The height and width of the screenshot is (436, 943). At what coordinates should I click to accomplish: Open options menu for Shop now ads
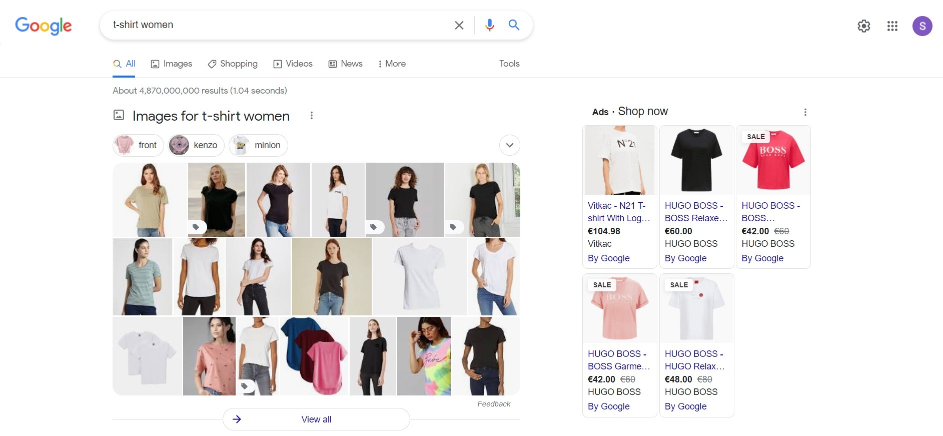point(805,112)
